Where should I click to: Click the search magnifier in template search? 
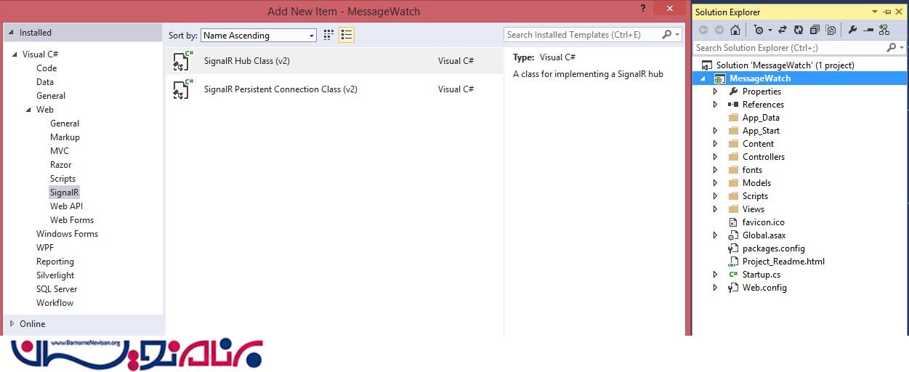coord(667,34)
